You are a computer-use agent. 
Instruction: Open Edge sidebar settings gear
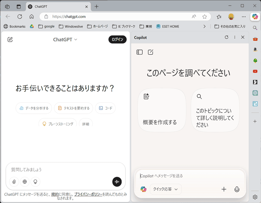[x=255, y=197]
